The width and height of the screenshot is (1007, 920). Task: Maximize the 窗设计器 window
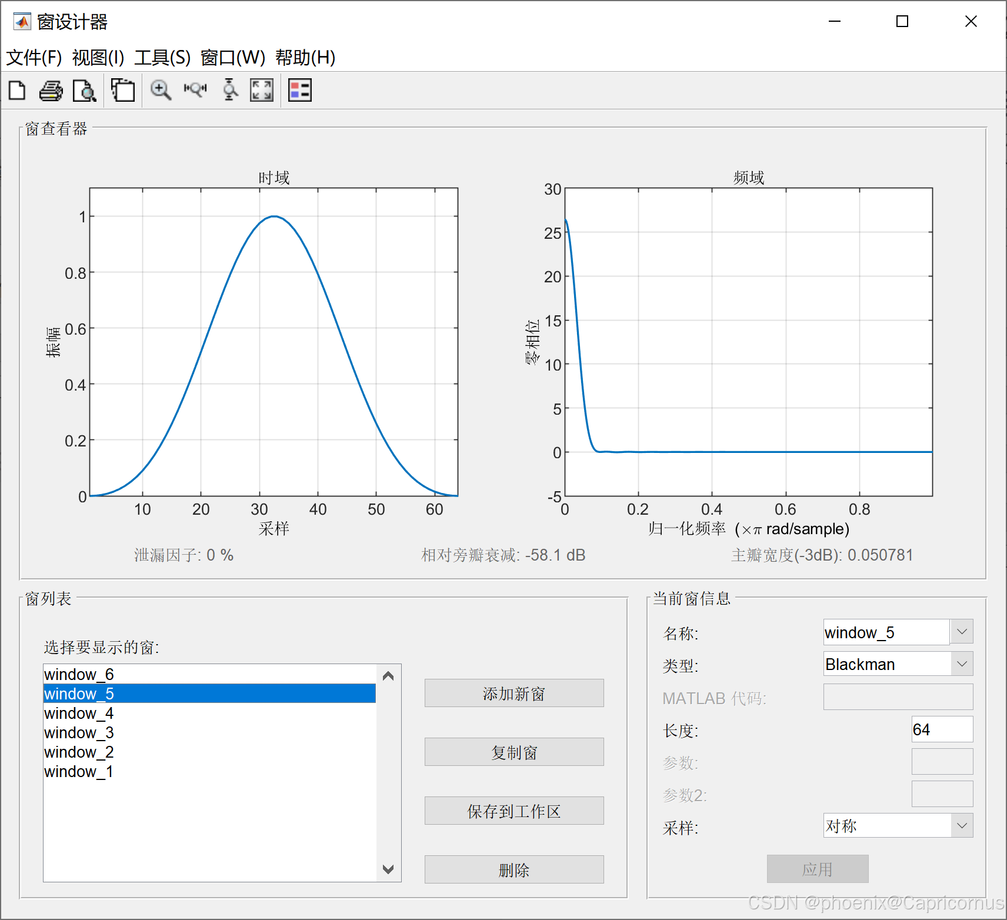coord(902,22)
